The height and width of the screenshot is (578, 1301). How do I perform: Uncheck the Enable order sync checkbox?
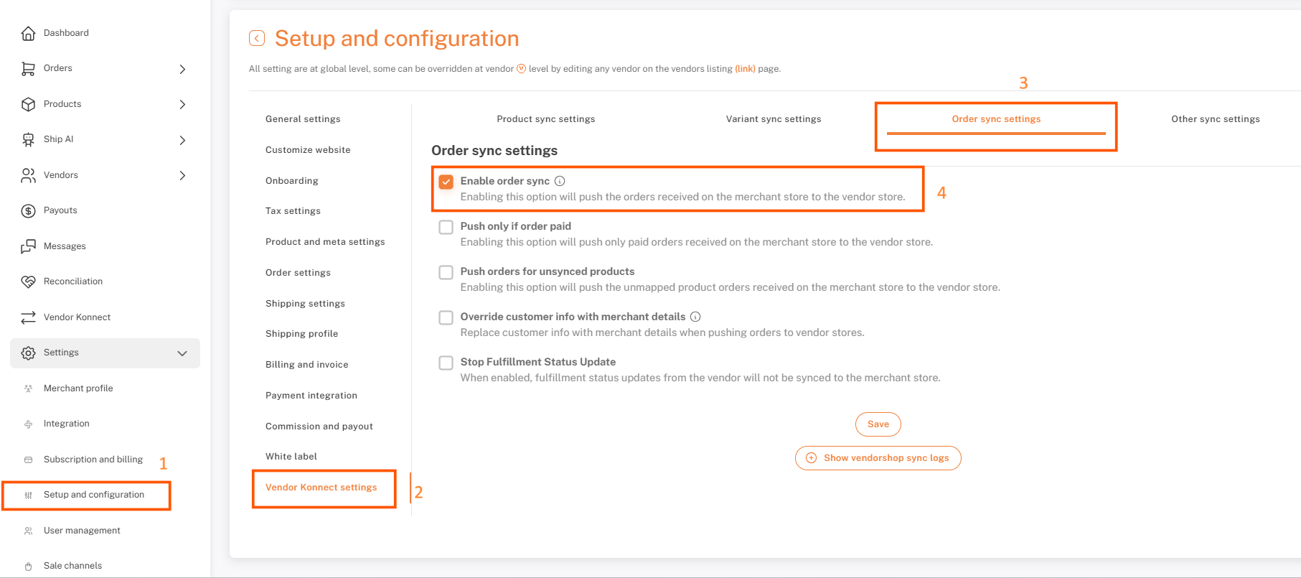coord(446,182)
